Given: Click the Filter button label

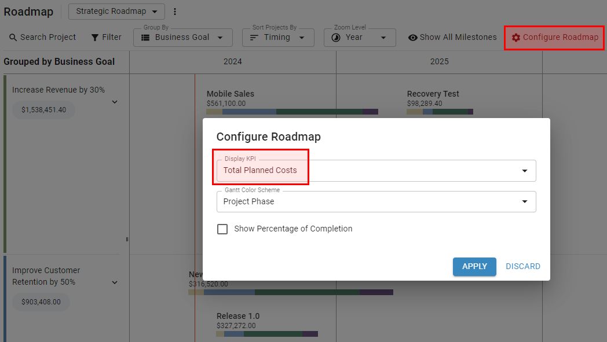Looking at the screenshot, I should (111, 37).
